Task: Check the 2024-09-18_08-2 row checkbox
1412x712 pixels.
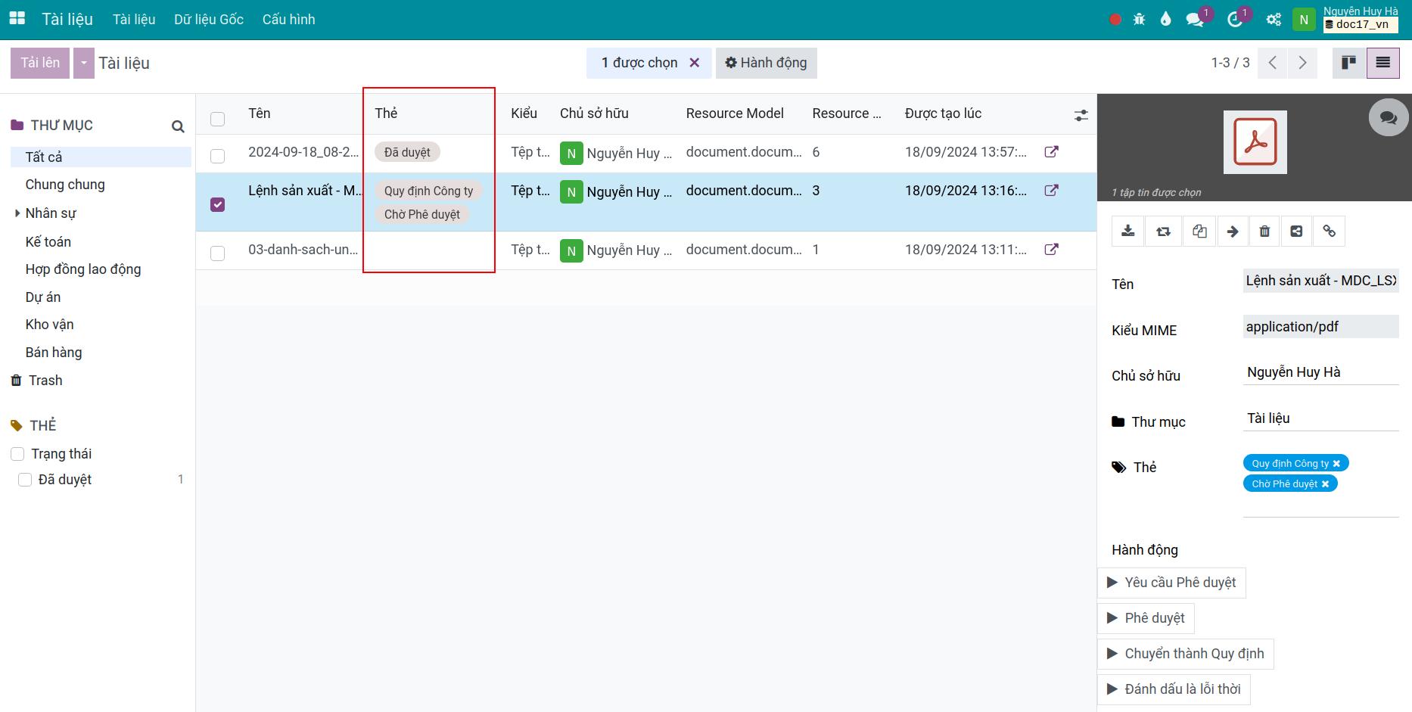Action: point(218,156)
